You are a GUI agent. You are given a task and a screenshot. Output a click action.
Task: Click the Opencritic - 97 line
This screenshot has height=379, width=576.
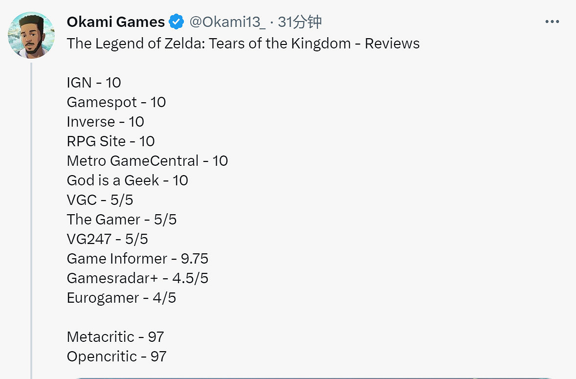[117, 357]
